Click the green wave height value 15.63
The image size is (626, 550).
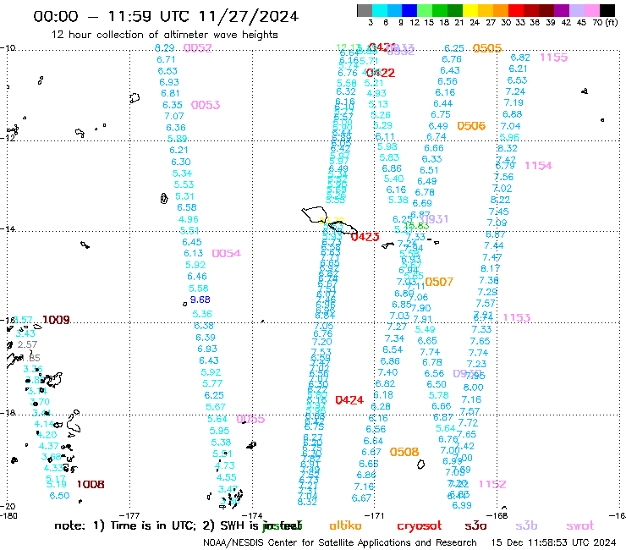point(416,226)
